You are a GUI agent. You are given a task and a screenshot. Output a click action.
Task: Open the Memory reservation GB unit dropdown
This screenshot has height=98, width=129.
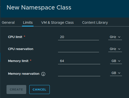pyautogui.click(x=116, y=73)
